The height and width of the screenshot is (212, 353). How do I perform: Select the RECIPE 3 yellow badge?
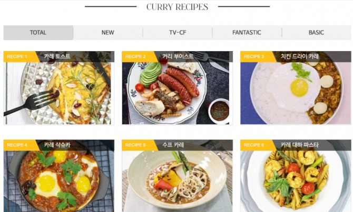pyautogui.click(x=256, y=57)
